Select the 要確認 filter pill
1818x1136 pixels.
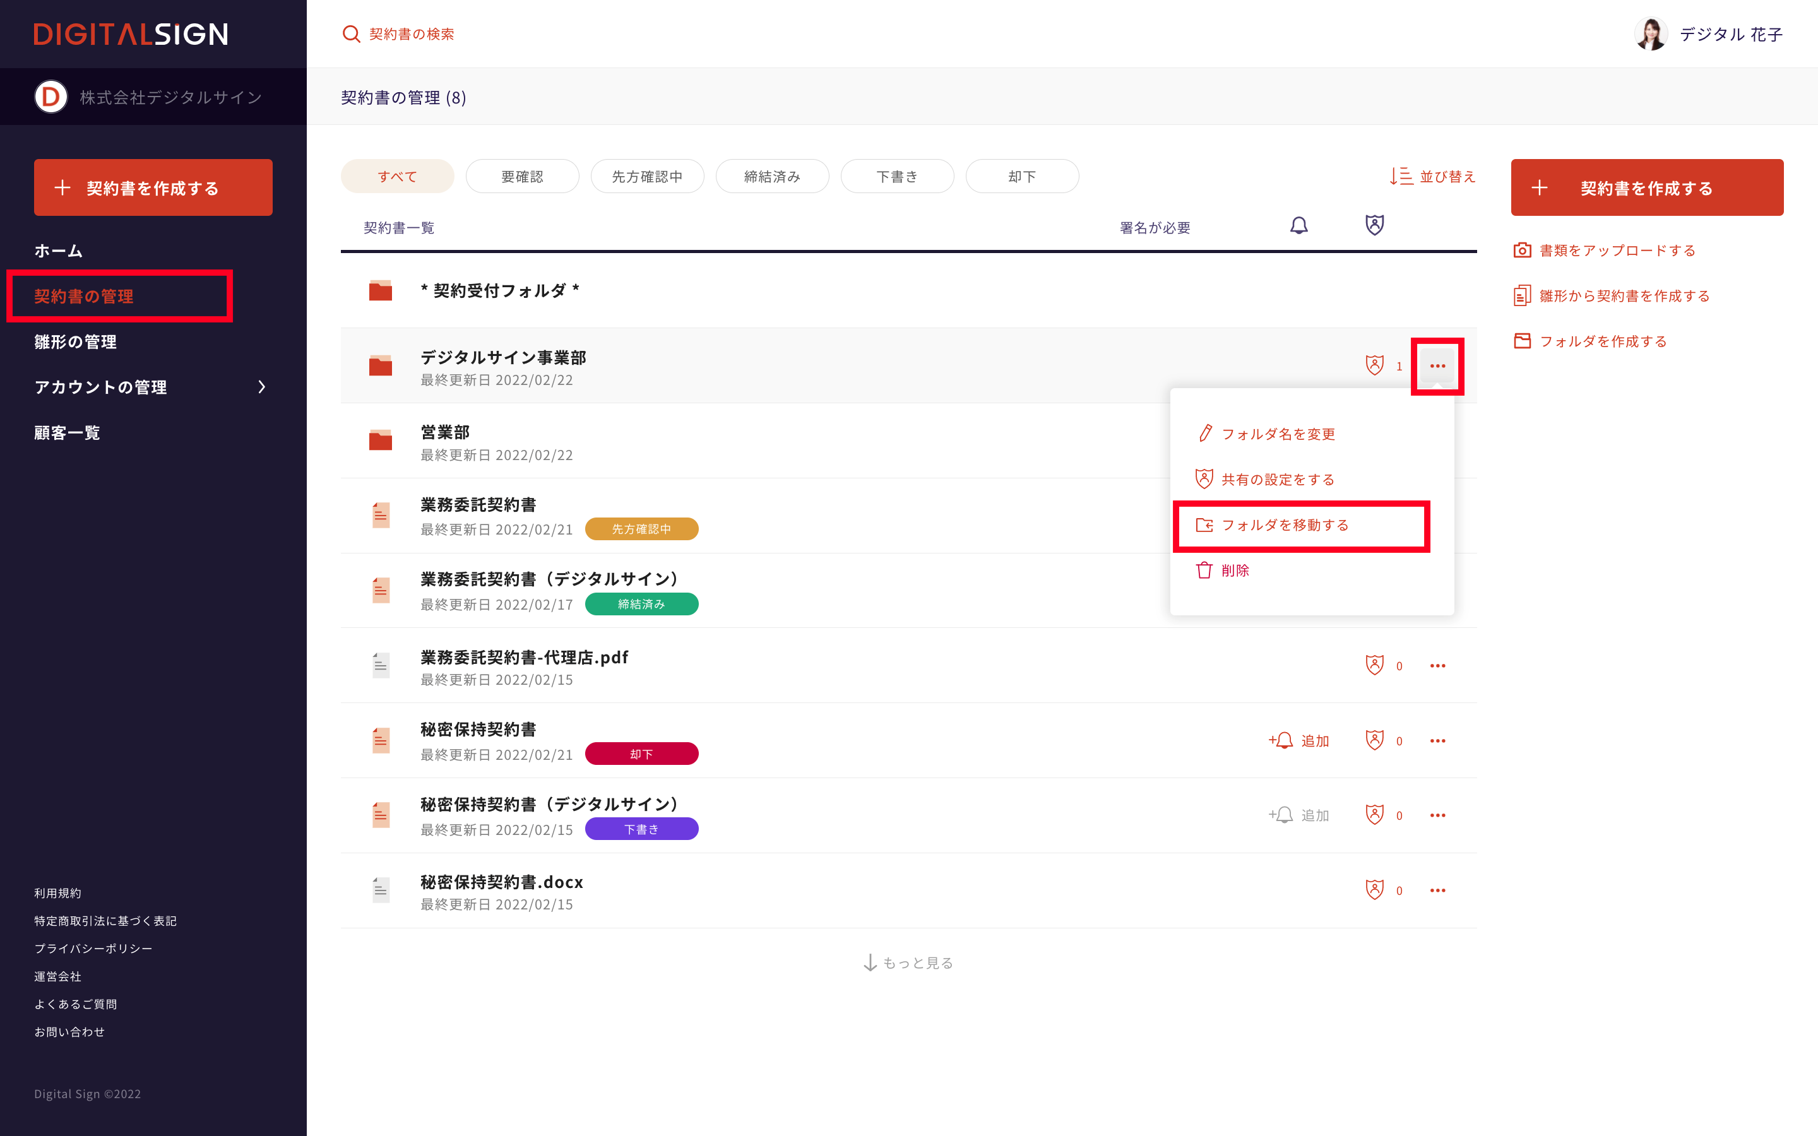(521, 177)
